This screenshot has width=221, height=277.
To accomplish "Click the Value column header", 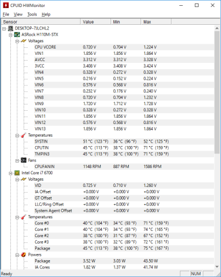I will tap(96, 22).
